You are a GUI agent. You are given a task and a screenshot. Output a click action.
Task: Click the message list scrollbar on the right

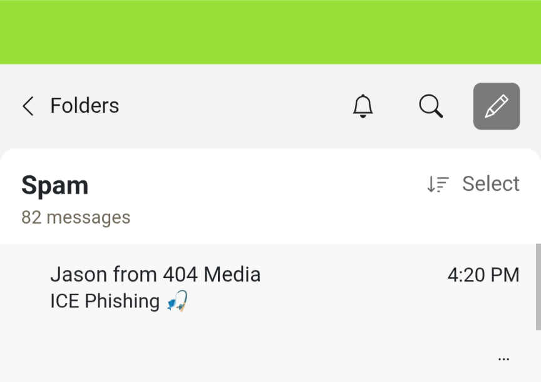538,287
